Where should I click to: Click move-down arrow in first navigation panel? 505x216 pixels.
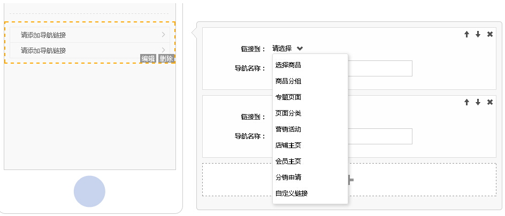(478, 34)
